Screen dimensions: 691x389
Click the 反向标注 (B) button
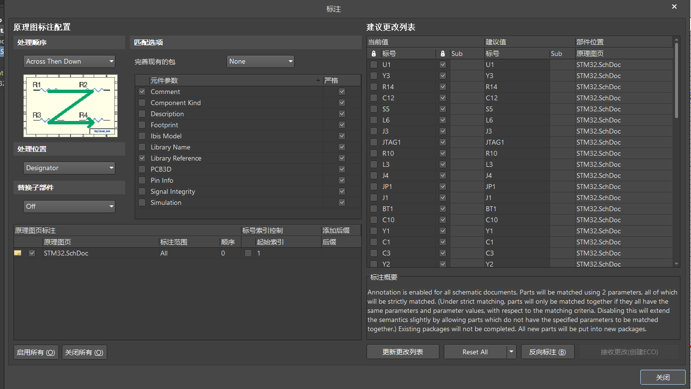(x=548, y=352)
